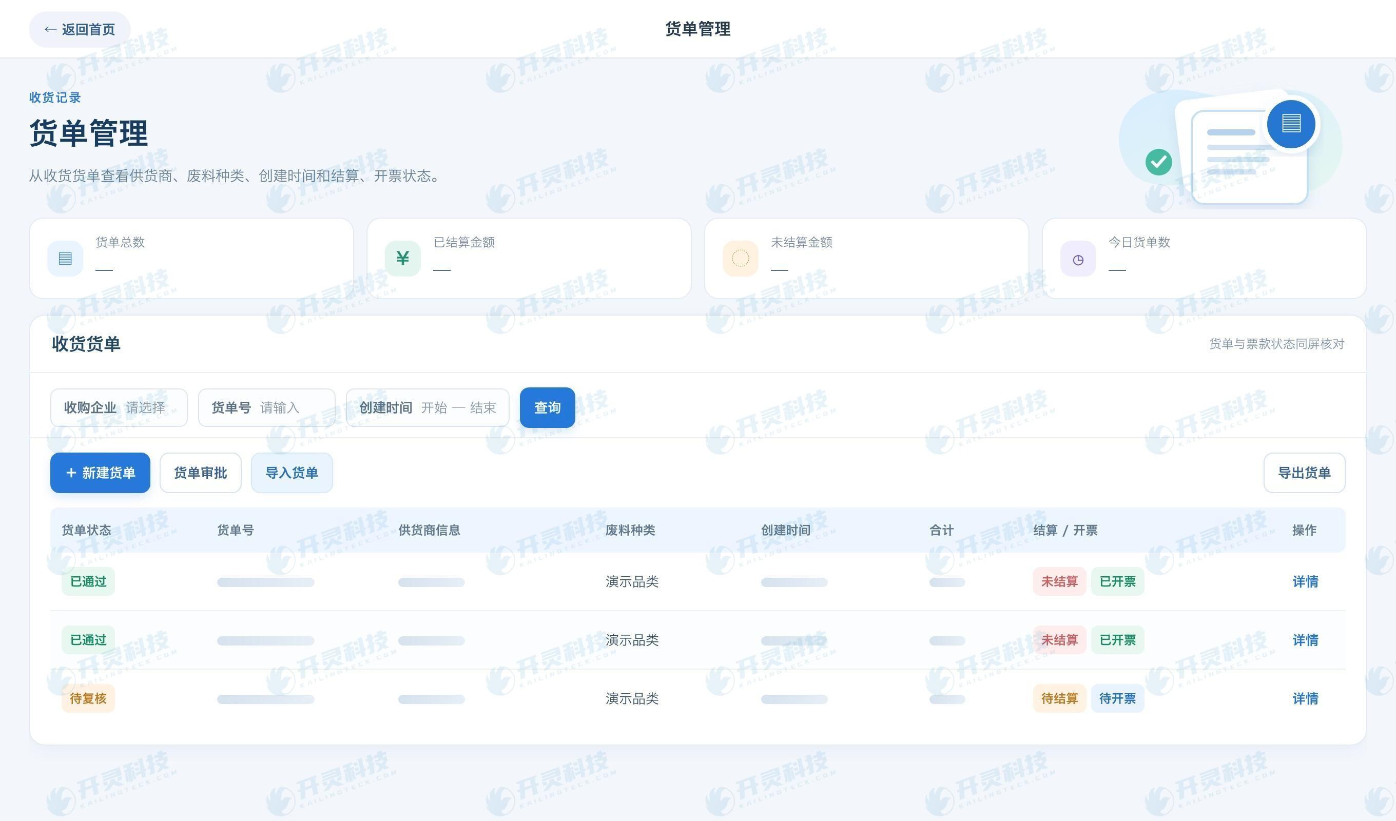Image resolution: width=1396 pixels, height=821 pixels.
Task: Click the 导入货单 import button
Action: (292, 473)
